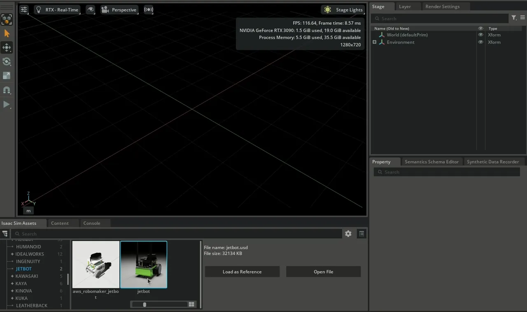Open asset browser gear settings

pyautogui.click(x=348, y=234)
